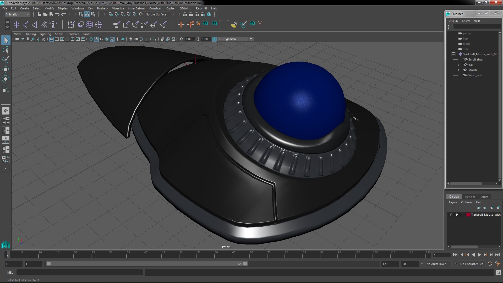
Task: Choose the Scale tool in toolbox
Action: pyautogui.click(x=6, y=89)
